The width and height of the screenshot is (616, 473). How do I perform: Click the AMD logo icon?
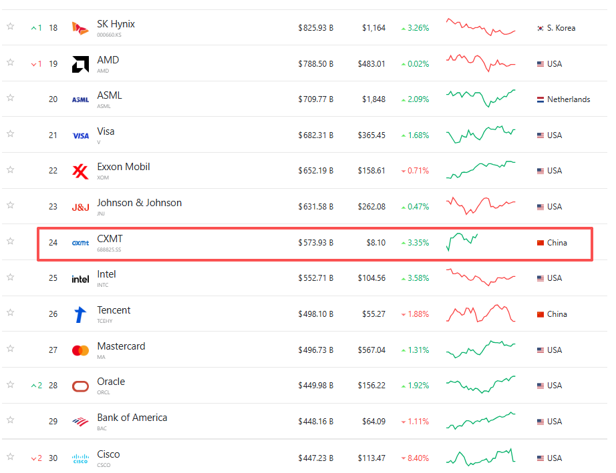[x=80, y=64]
